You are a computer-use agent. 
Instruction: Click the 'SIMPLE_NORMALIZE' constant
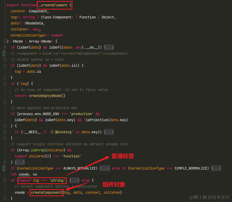click(x=191, y=168)
